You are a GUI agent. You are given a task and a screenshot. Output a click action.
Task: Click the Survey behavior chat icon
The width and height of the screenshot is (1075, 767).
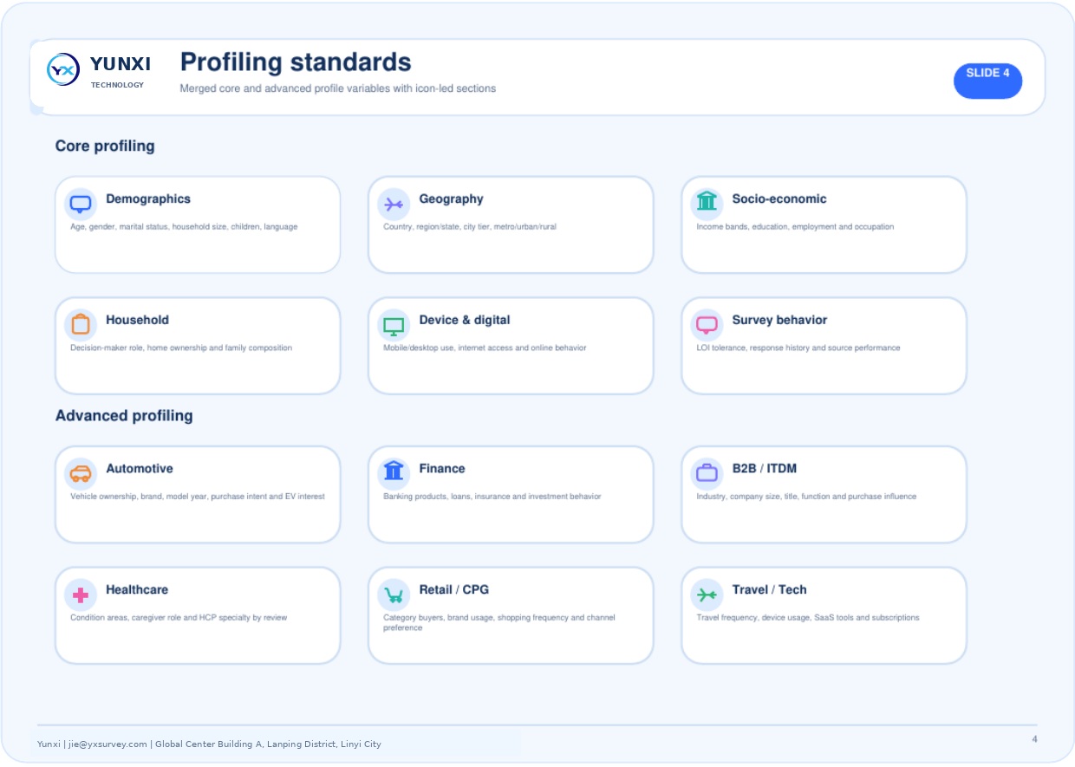click(707, 325)
